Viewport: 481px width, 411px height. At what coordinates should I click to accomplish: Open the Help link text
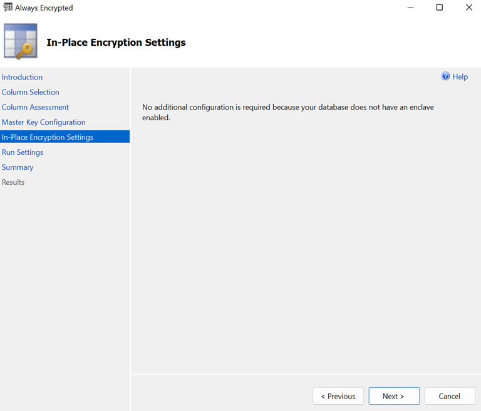(x=460, y=76)
